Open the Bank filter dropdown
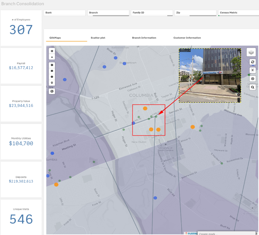259x235 pixels. click(64, 13)
